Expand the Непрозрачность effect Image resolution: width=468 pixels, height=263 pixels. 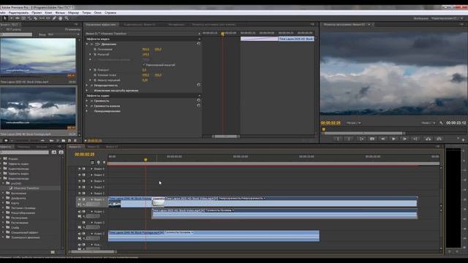point(87,85)
